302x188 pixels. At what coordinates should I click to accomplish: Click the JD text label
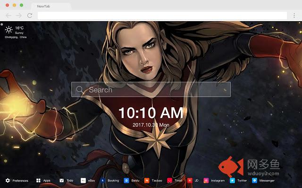tap(196, 180)
